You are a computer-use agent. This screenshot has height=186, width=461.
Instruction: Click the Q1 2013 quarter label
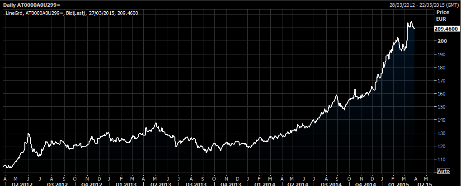point(126,184)
